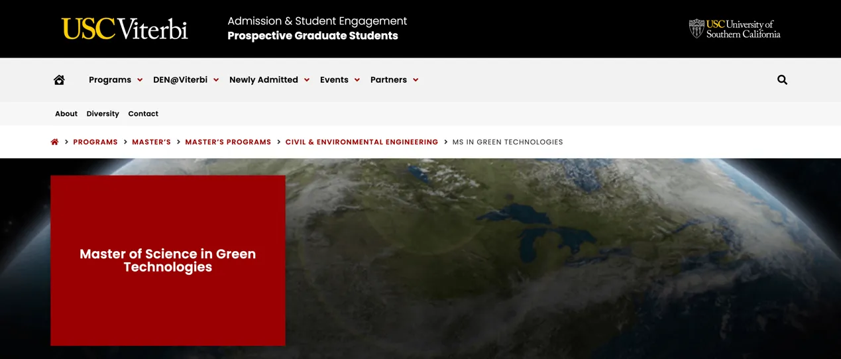
Task: Open the Contact link
Action: point(143,114)
